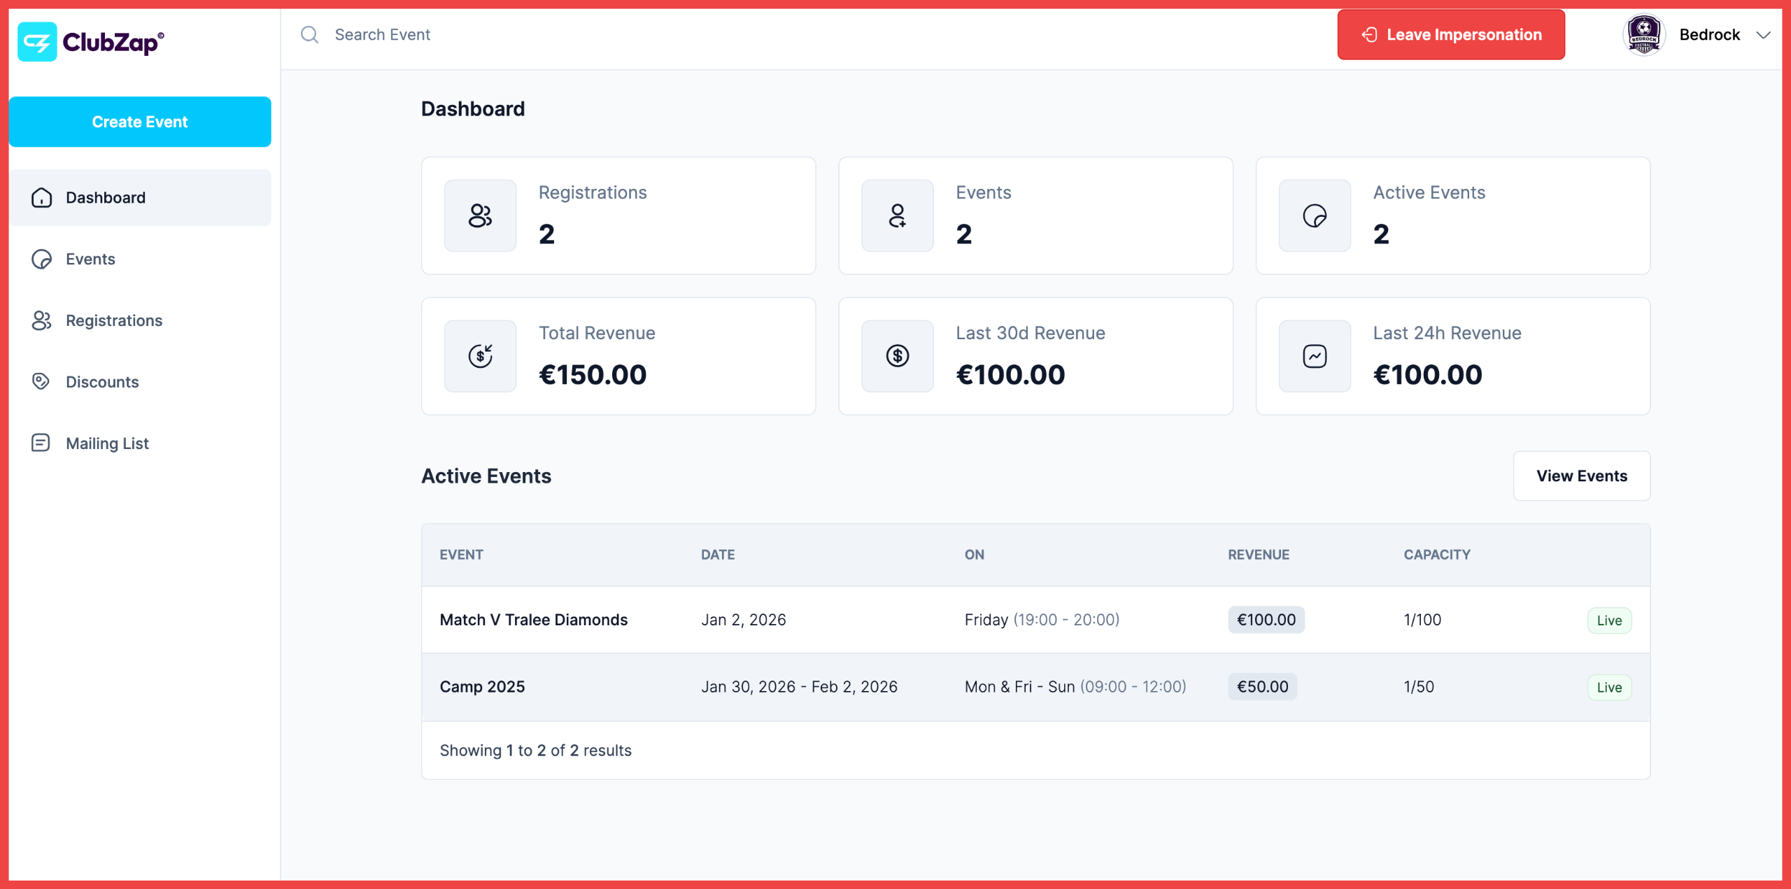Click the Search Event input field
The width and height of the screenshot is (1791, 889).
coord(805,35)
